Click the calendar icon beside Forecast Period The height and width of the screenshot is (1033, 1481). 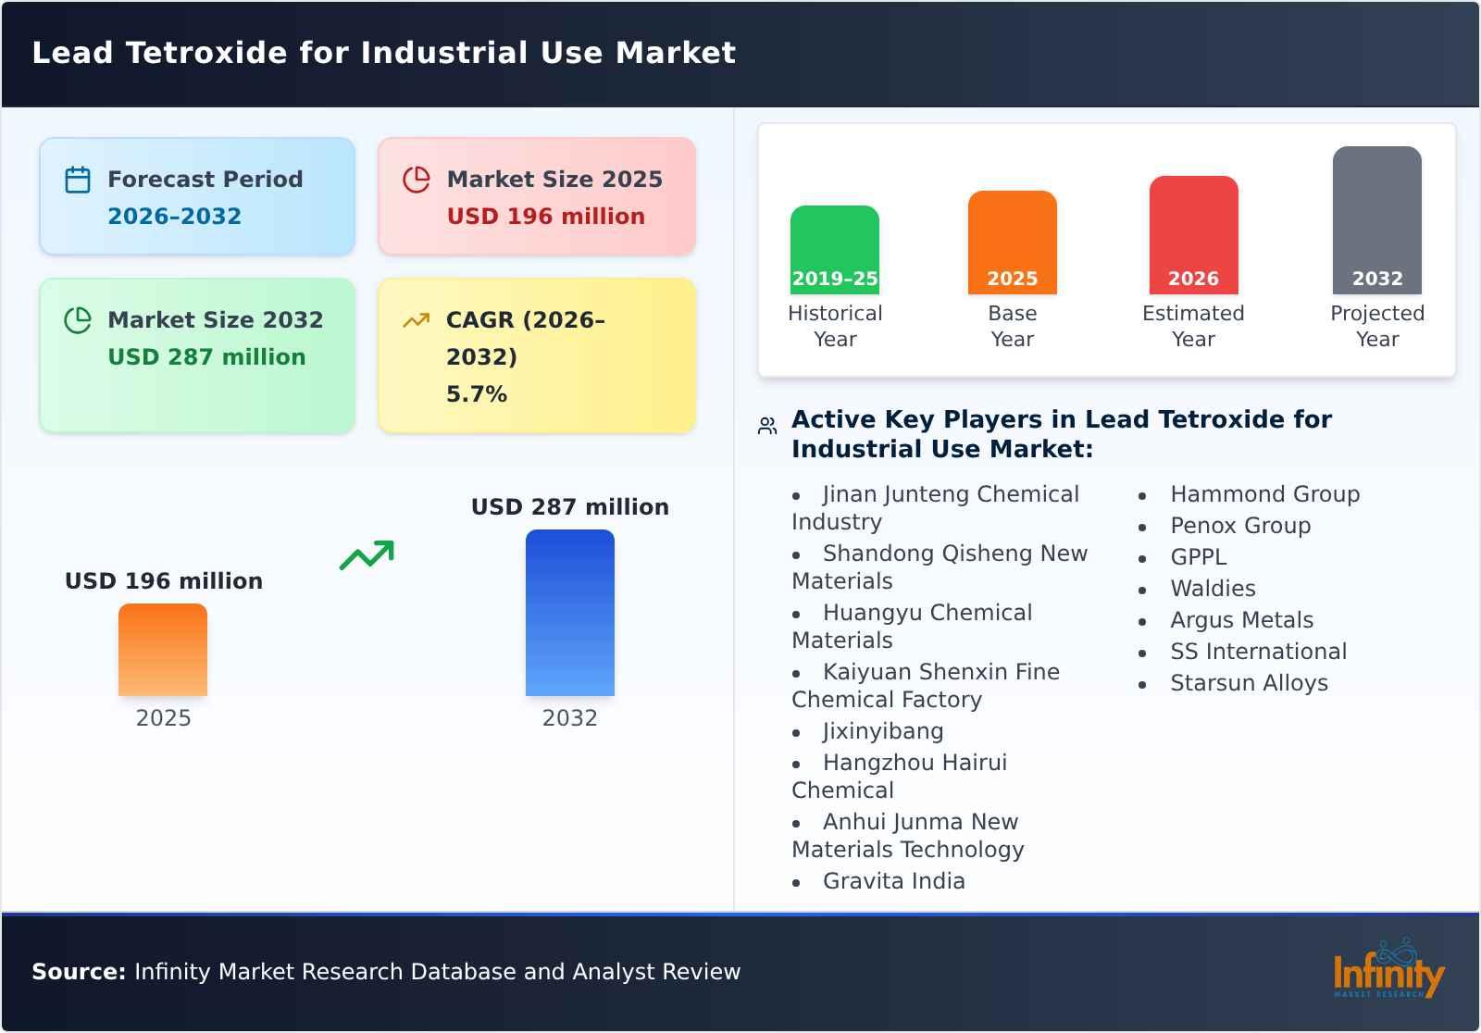78,178
